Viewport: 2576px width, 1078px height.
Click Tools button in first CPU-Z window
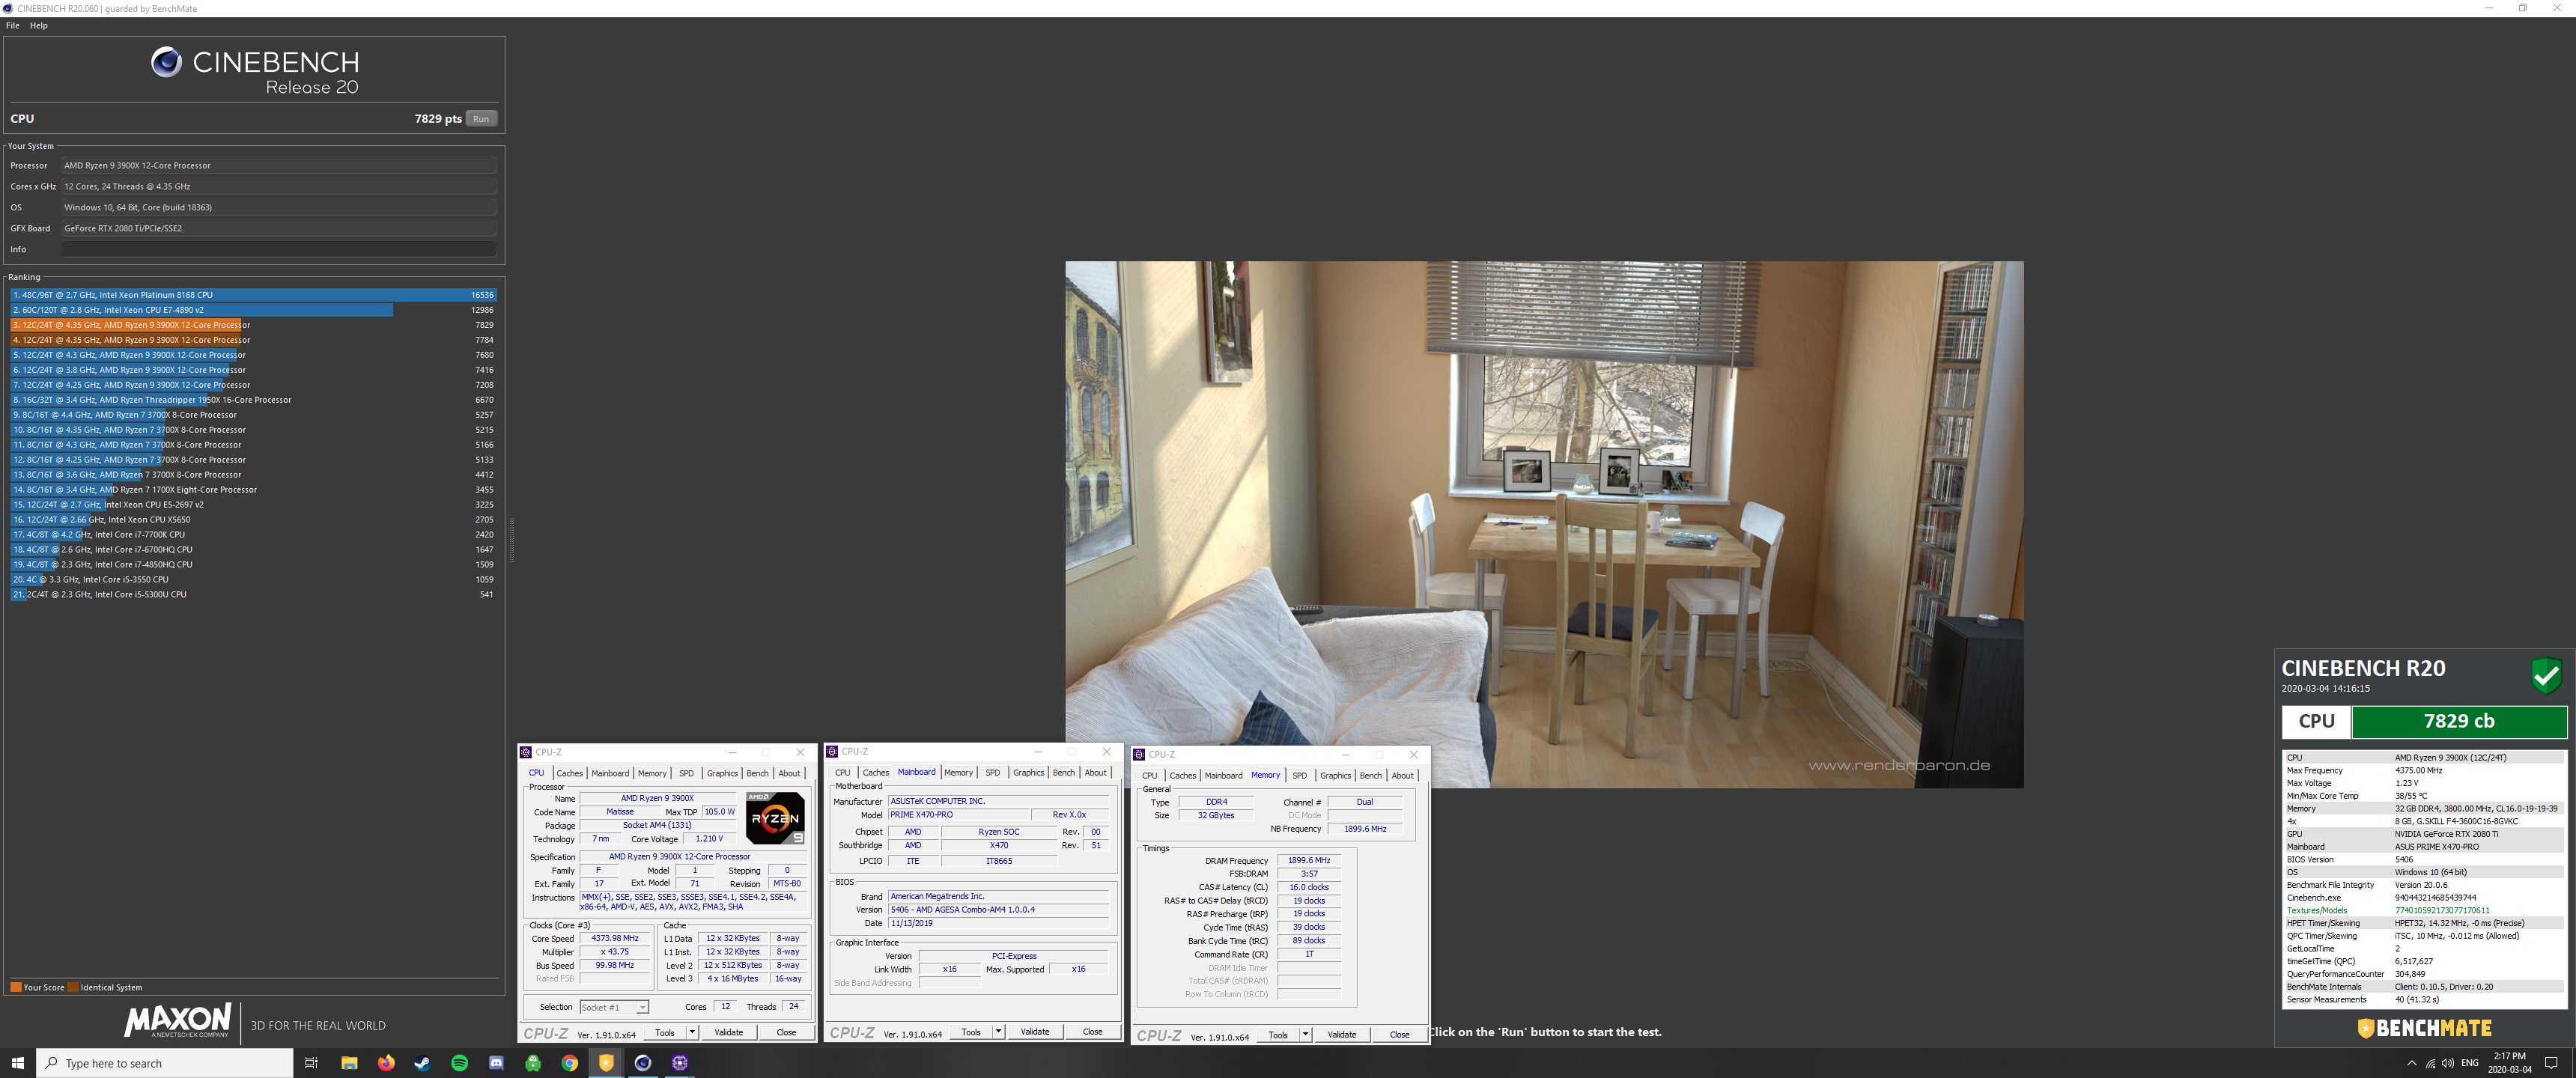(x=665, y=1033)
